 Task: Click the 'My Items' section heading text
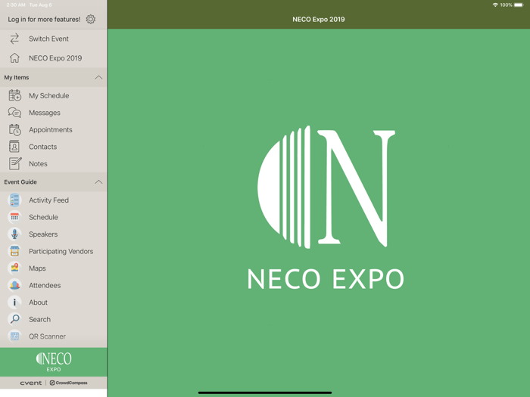pyautogui.click(x=17, y=77)
